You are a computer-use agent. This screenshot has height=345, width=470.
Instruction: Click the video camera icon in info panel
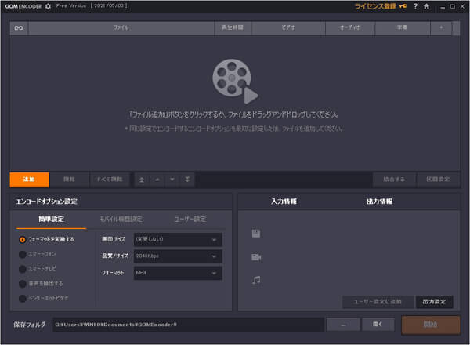256,257
